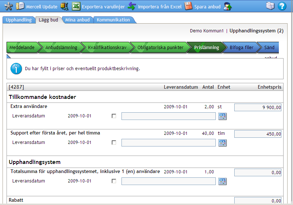293x205 pixels.
Task: Click the blue info icon
Action: click(x=16, y=69)
